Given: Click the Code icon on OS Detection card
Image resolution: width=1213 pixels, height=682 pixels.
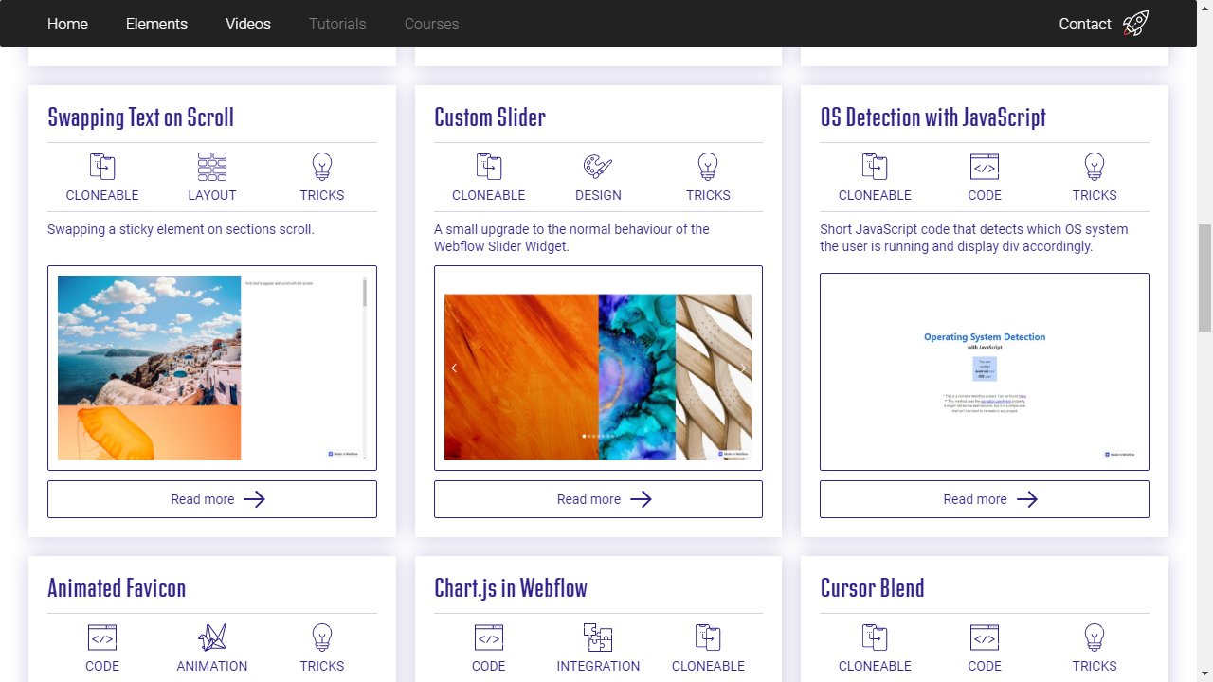Looking at the screenshot, I should click(x=984, y=167).
